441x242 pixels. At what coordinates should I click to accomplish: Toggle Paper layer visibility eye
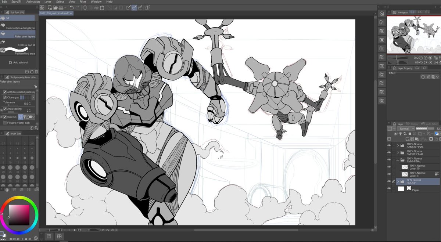pos(389,188)
